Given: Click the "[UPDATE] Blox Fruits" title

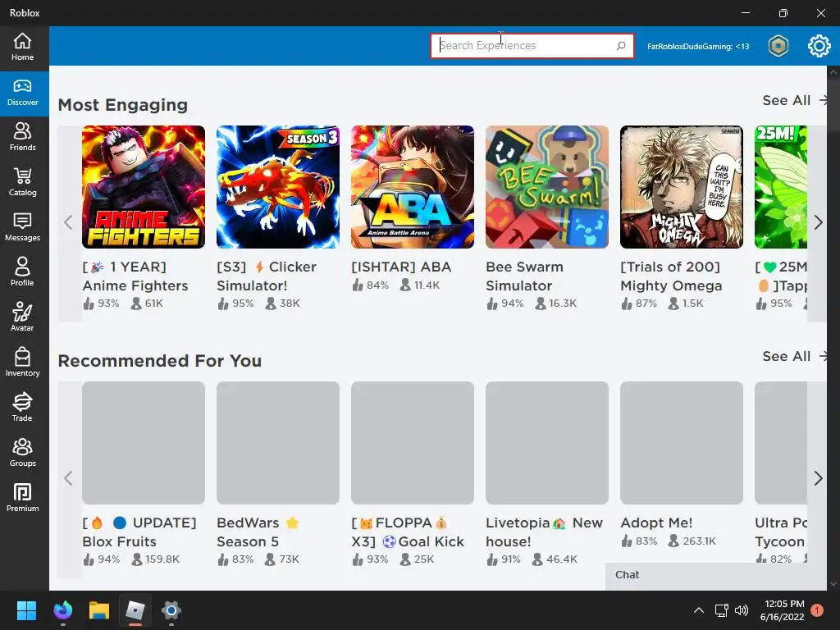Looking at the screenshot, I should (139, 532).
